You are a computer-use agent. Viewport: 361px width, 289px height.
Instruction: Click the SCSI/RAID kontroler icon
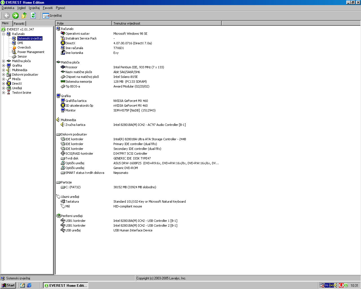point(63,153)
